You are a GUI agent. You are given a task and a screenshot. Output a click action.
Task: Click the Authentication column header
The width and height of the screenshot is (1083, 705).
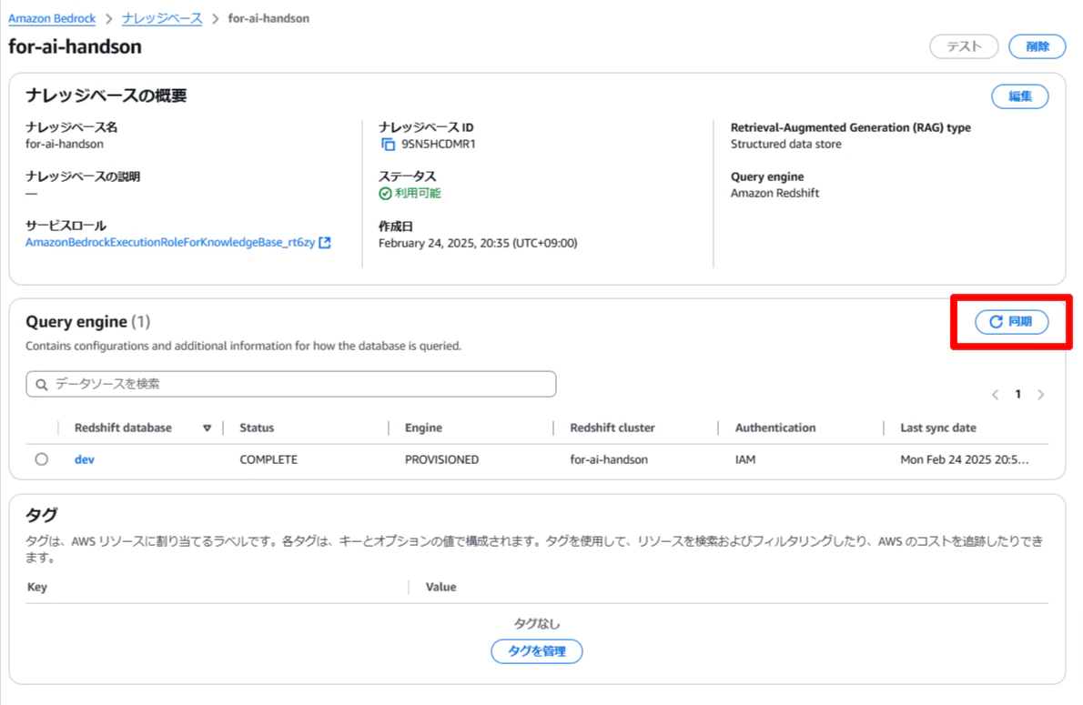pos(775,428)
